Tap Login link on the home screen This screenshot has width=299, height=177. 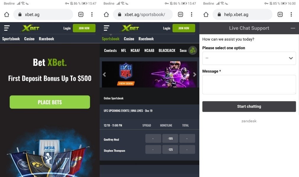[67, 28]
